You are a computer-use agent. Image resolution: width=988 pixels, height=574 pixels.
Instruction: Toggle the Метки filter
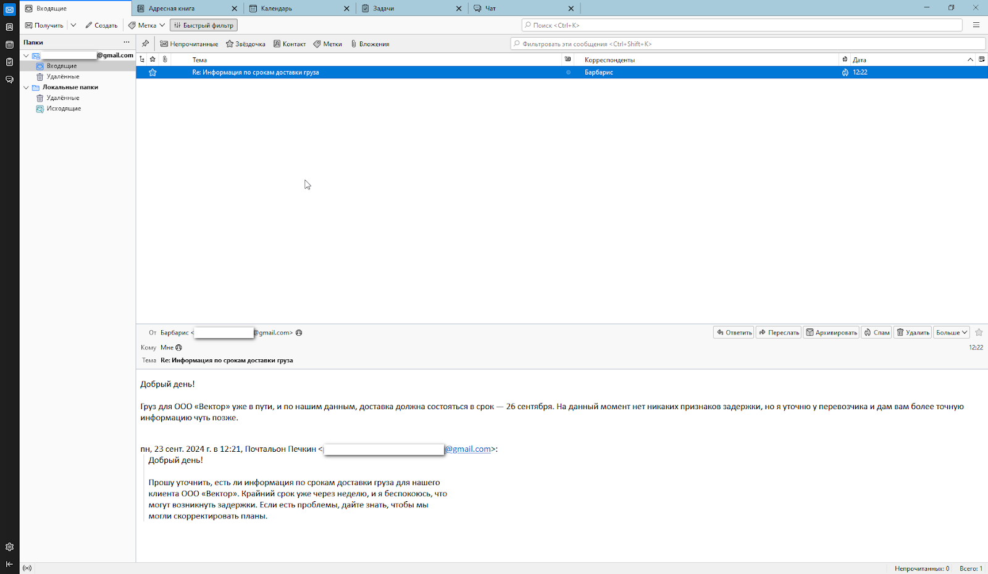pyautogui.click(x=328, y=44)
